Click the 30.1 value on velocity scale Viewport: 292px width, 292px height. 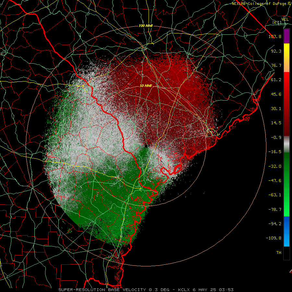point(276,109)
